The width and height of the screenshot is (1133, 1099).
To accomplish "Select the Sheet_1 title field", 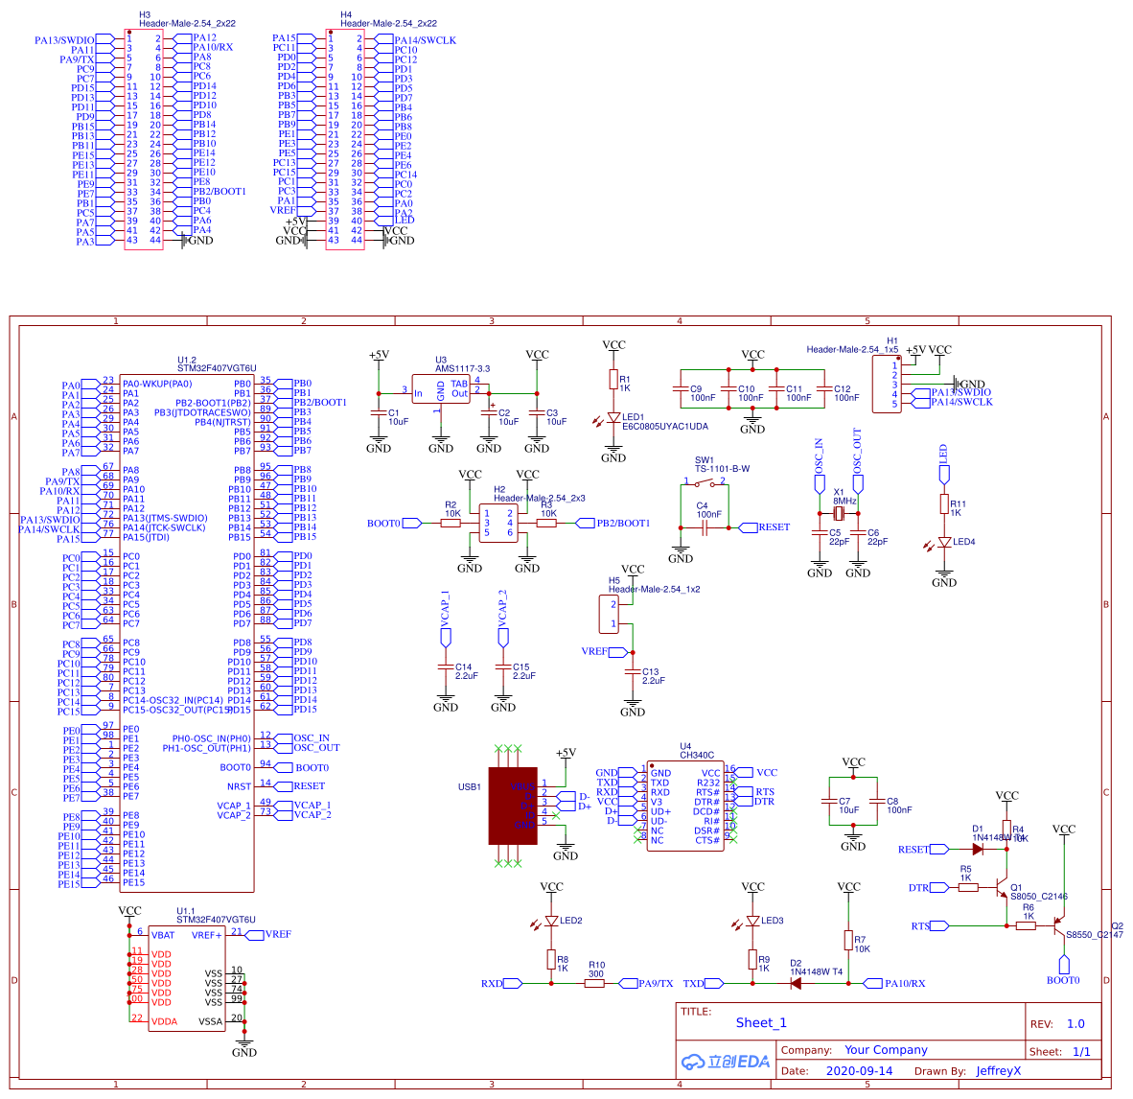I will pos(760,1023).
